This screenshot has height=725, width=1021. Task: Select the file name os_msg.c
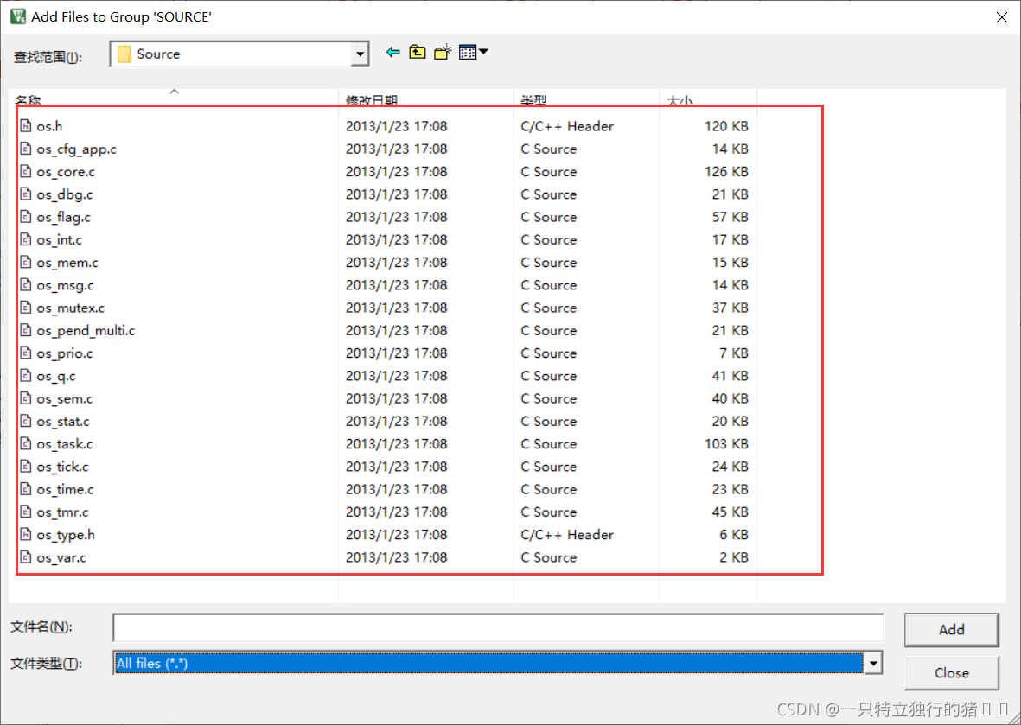tap(65, 285)
